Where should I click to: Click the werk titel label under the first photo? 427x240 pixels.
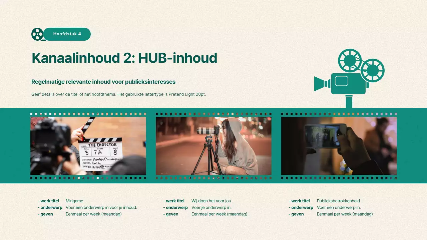[48, 201]
